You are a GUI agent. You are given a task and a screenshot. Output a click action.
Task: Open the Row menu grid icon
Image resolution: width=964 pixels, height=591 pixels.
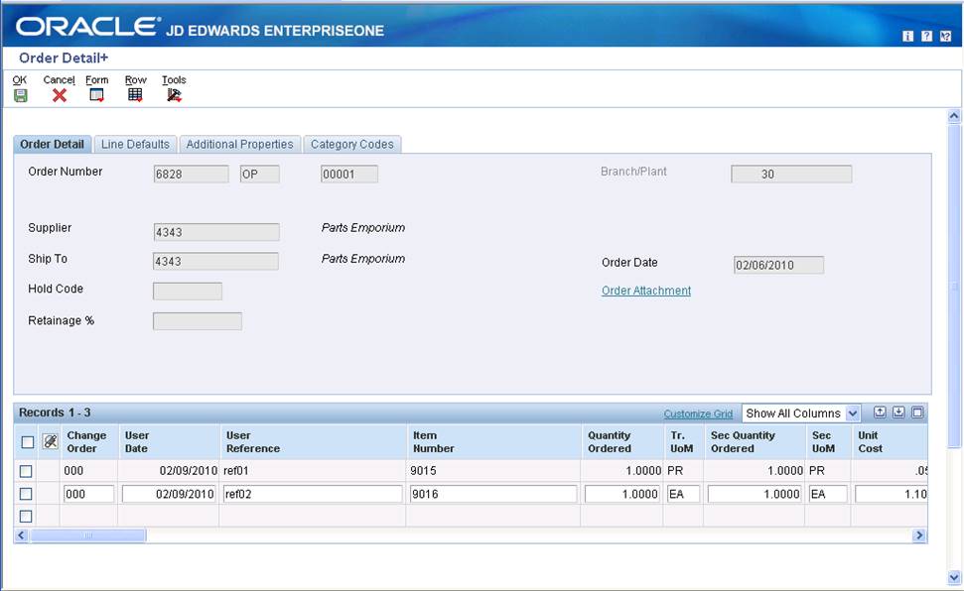coord(135,95)
